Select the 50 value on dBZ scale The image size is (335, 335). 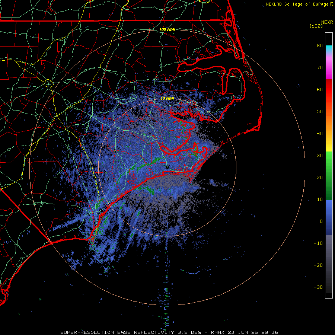[x=320, y=112]
